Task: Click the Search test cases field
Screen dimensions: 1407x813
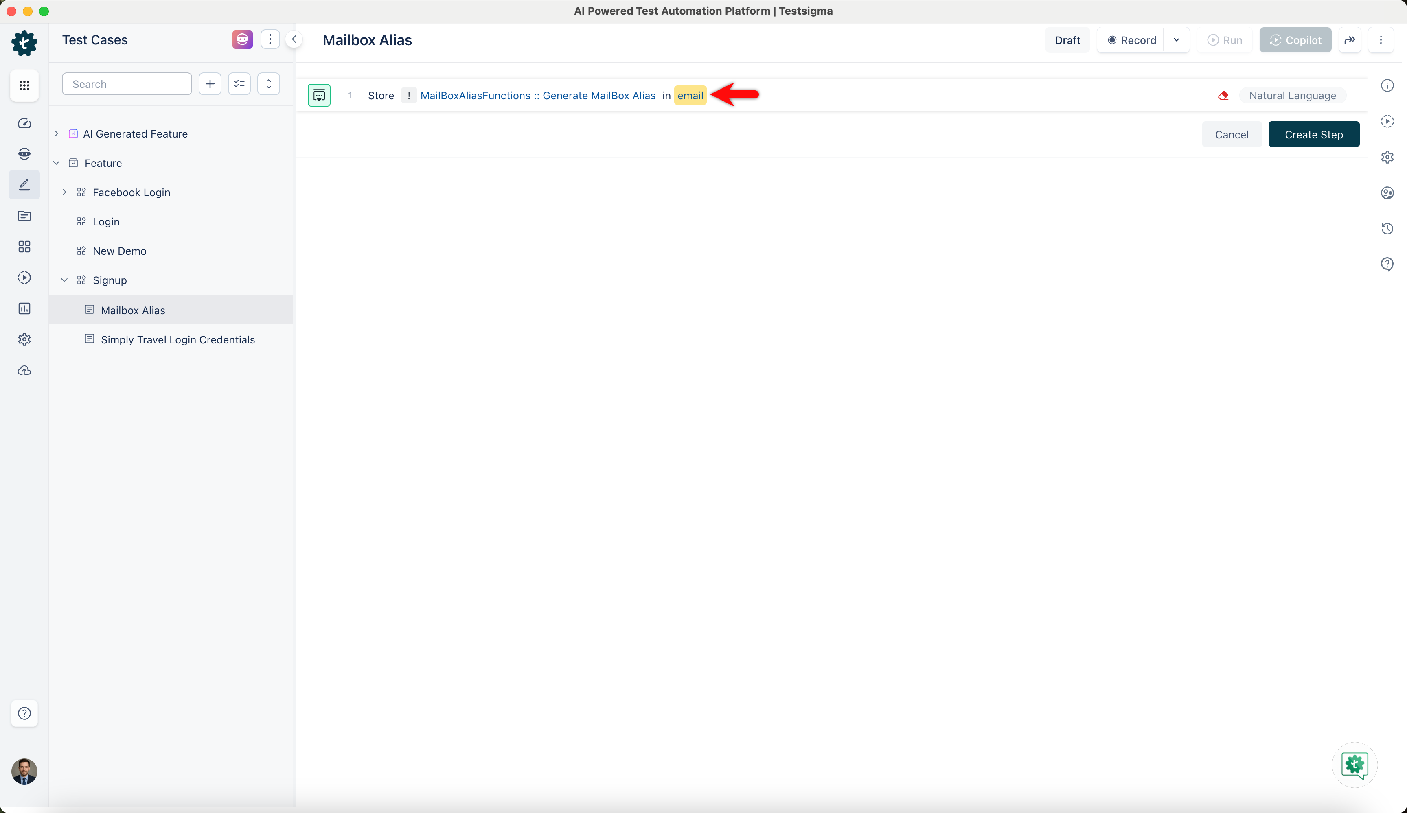Action: tap(127, 84)
